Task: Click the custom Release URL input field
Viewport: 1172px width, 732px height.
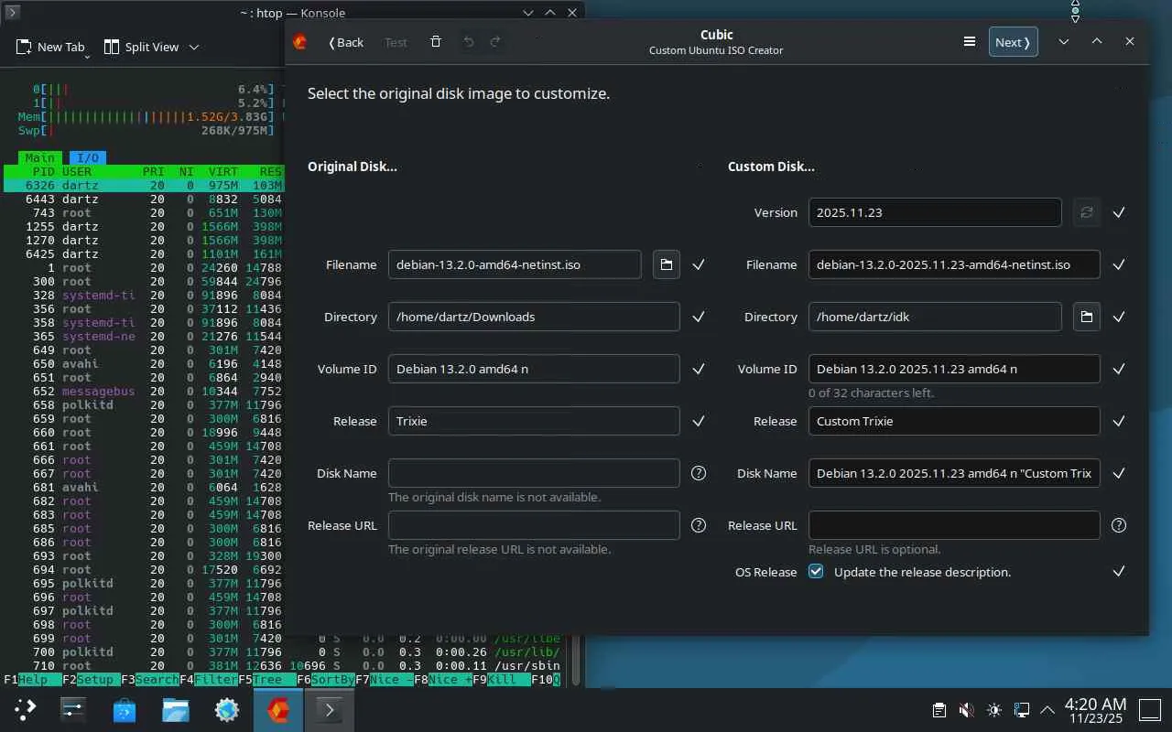Action: 954,525
